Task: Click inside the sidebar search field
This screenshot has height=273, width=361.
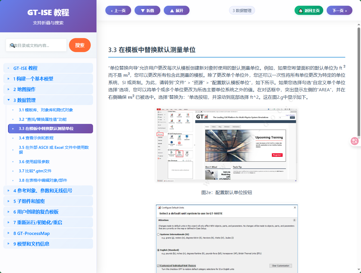Action: pyautogui.click(x=36, y=45)
